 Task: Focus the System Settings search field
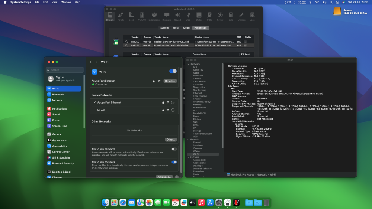click(65, 70)
